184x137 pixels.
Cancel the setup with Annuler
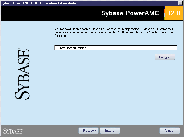click(x=169, y=131)
